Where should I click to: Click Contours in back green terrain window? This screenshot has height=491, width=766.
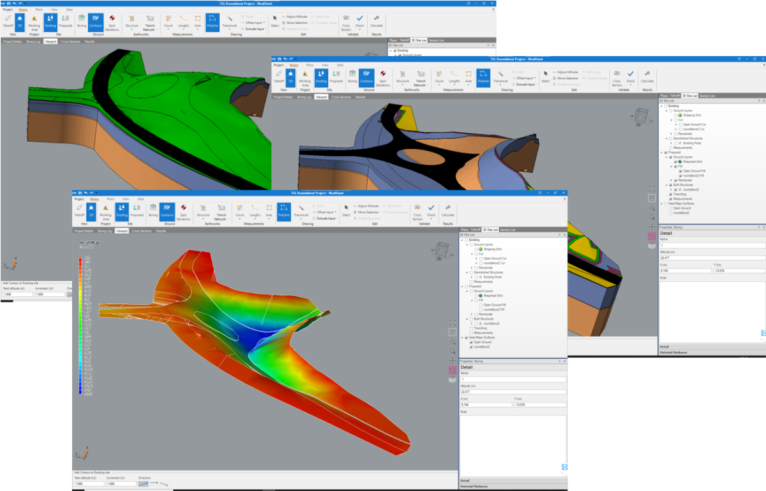(96, 21)
